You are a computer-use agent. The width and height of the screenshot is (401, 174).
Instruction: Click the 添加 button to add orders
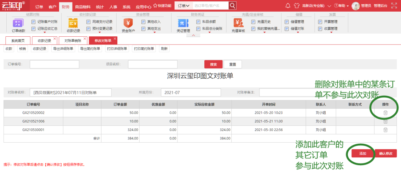pyautogui.click(x=362, y=154)
